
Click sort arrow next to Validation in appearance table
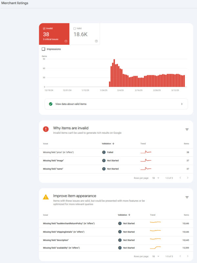click(129, 215)
